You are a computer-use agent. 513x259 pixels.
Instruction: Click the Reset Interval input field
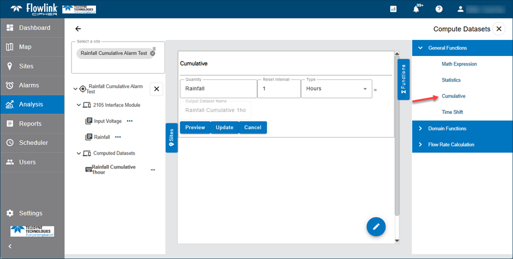278,88
